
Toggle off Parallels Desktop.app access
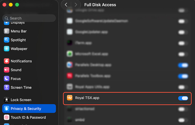point(183,65)
